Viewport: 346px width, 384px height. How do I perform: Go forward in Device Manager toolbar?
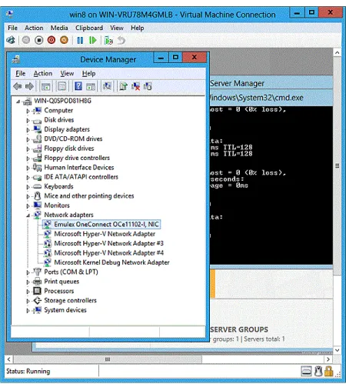pyautogui.click(x=29, y=86)
